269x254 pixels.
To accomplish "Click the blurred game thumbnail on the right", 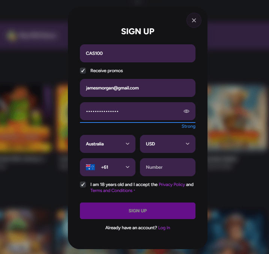I will point(237,117).
